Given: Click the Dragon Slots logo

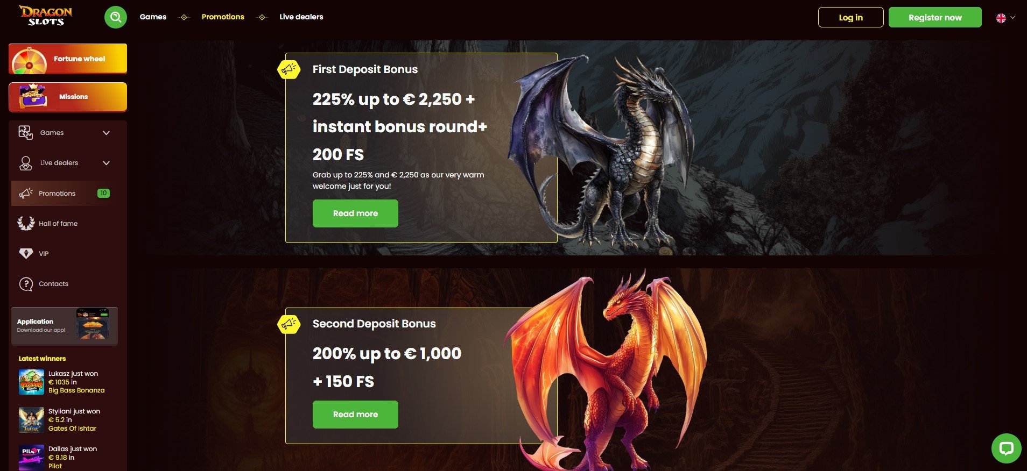Looking at the screenshot, I should [x=46, y=16].
